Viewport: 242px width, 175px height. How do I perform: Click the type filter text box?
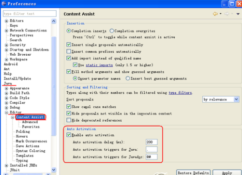[30, 14]
